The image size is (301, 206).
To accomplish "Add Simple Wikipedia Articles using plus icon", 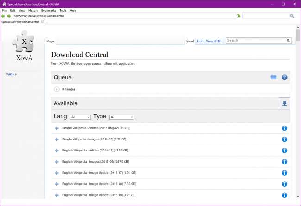I will 56,127.
